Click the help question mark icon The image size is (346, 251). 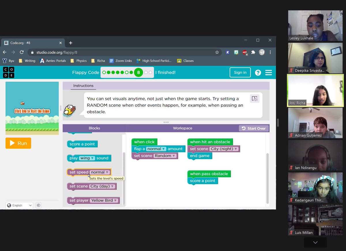point(258,72)
